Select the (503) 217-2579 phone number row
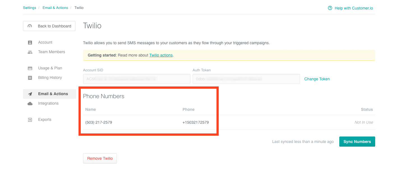 click(x=98, y=122)
